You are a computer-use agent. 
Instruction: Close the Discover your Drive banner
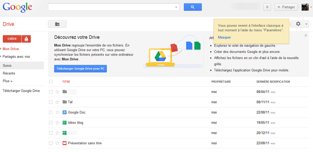pyautogui.click(x=306, y=35)
